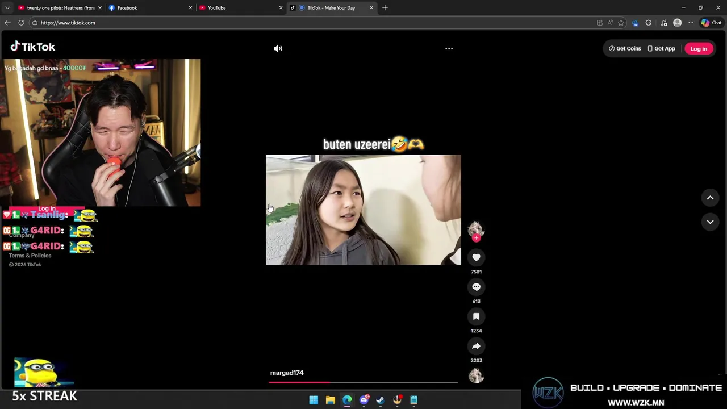Viewport: 727px width, 409px height.
Task: Open Notepad from taskbar
Action: click(414, 400)
